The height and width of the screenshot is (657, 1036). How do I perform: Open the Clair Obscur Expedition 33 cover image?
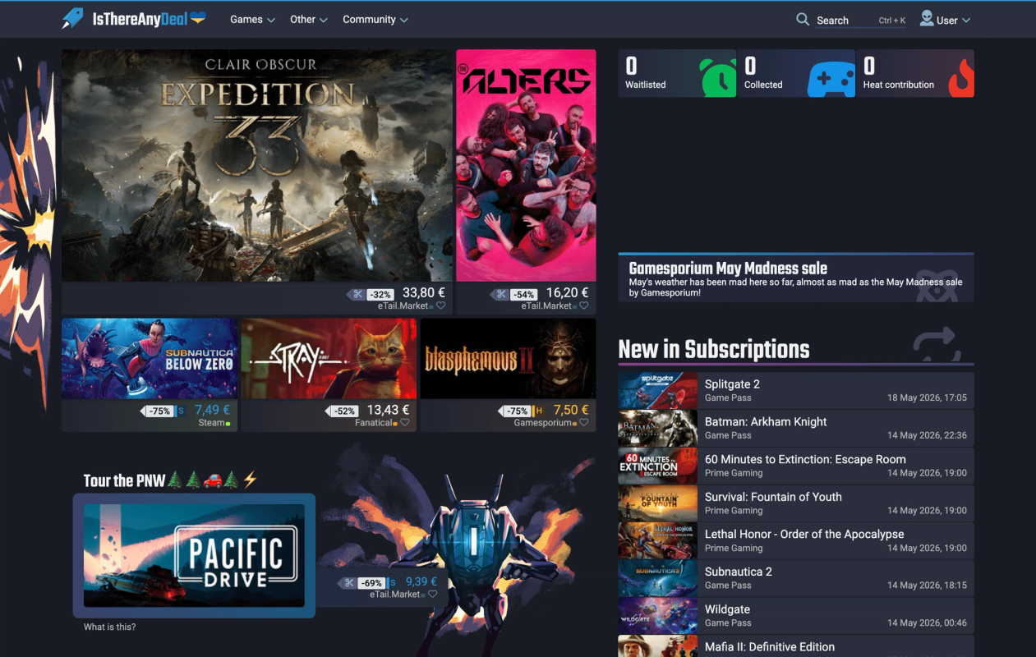coord(257,166)
